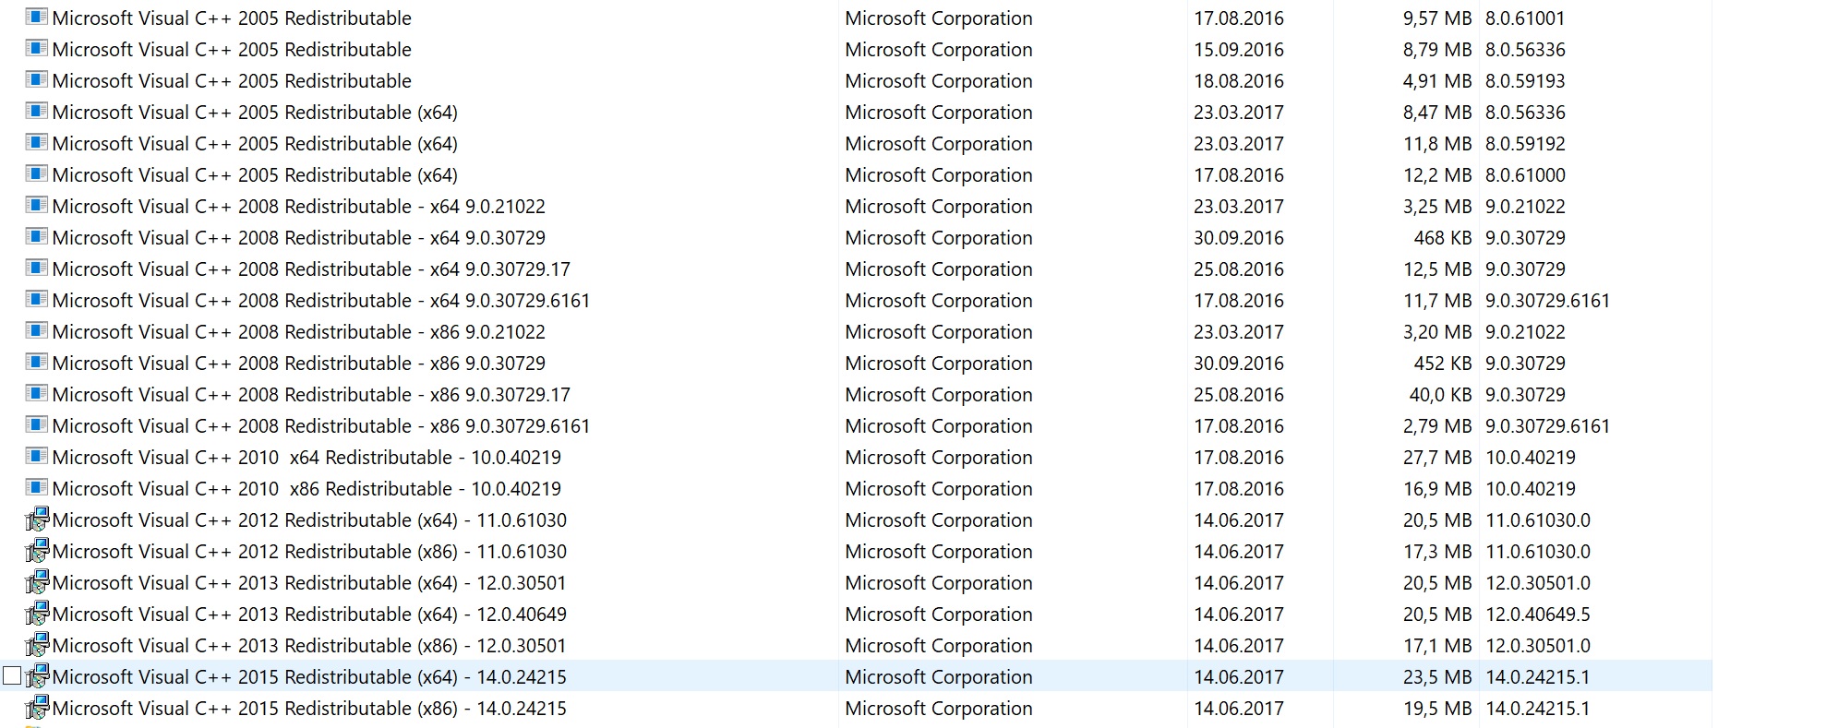Click the version value '8.0.61001'

pos(1525,18)
